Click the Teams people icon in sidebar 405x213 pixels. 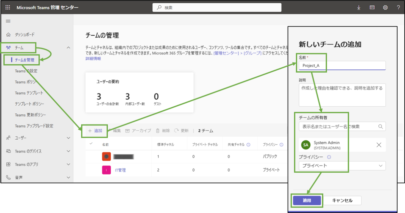coord(8,48)
